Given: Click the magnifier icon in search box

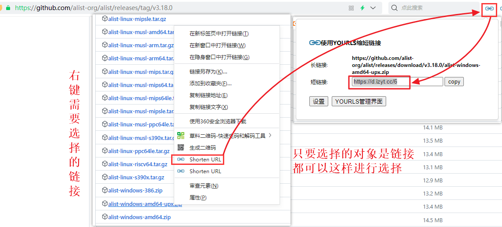Looking at the screenshot, I should [x=394, y=8].
